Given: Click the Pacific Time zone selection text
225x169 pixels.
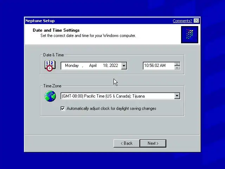Looking at the screenshot, I should pos(103,96).
